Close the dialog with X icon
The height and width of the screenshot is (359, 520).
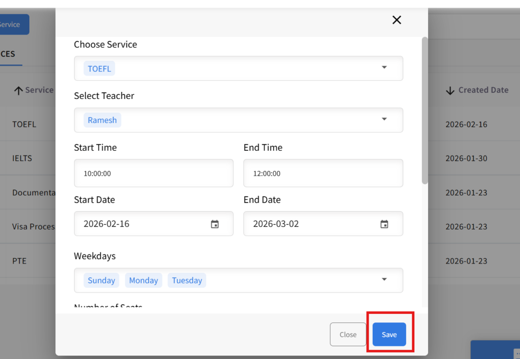click(x=397, y=20)
